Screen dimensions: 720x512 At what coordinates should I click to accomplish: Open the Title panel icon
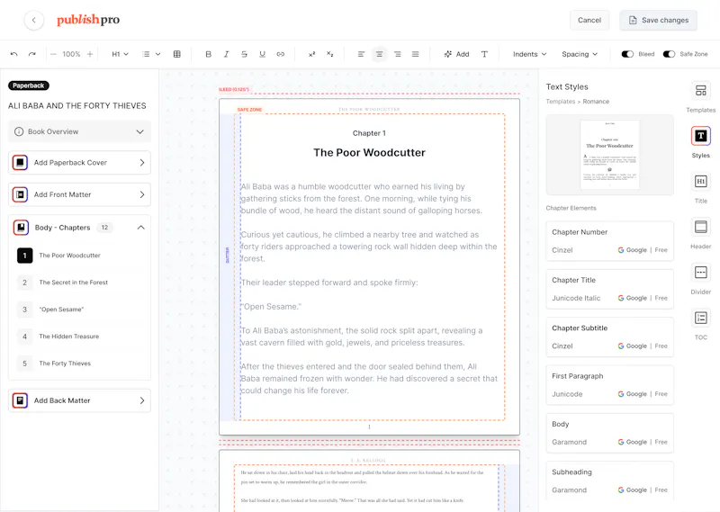(x=701, y=182)
